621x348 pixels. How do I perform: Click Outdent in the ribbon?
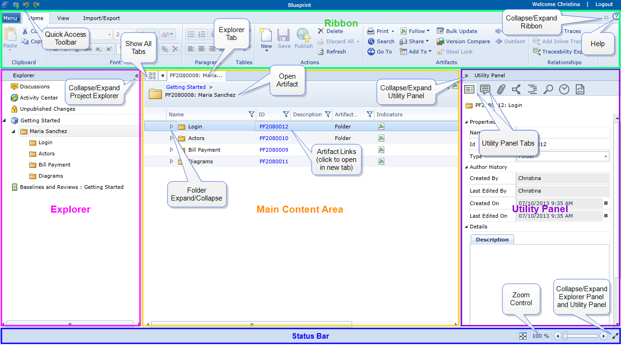point(510,41)
